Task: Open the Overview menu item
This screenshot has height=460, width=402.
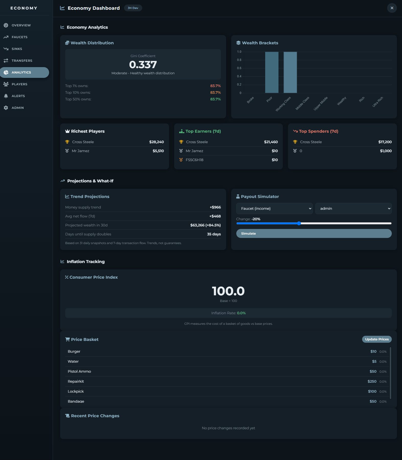Action: [25, 25]
